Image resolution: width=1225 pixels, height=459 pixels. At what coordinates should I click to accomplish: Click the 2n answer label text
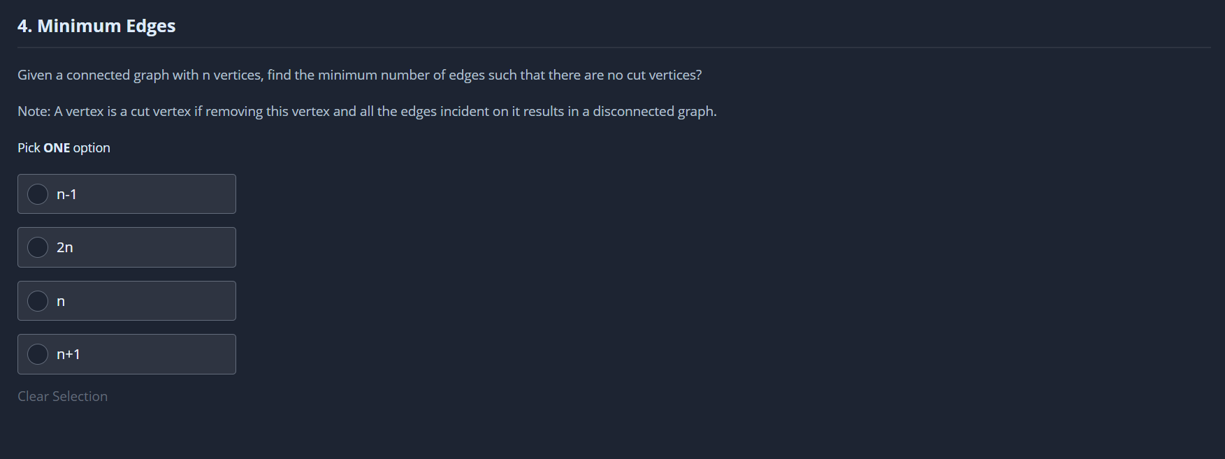(x=65, y=247)
